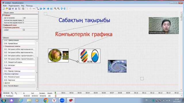Viewport: 184px width, 103px height.
Task: Select 5.02 - Картинка item
Action: point(19,80)
